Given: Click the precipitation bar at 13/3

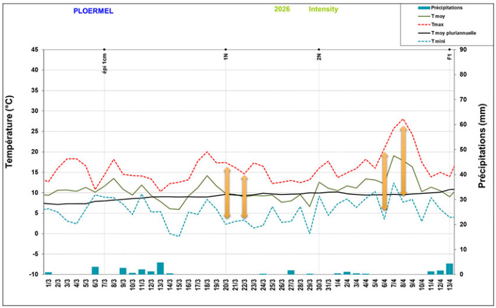Looking at the screenshot, I should point(160,268).
